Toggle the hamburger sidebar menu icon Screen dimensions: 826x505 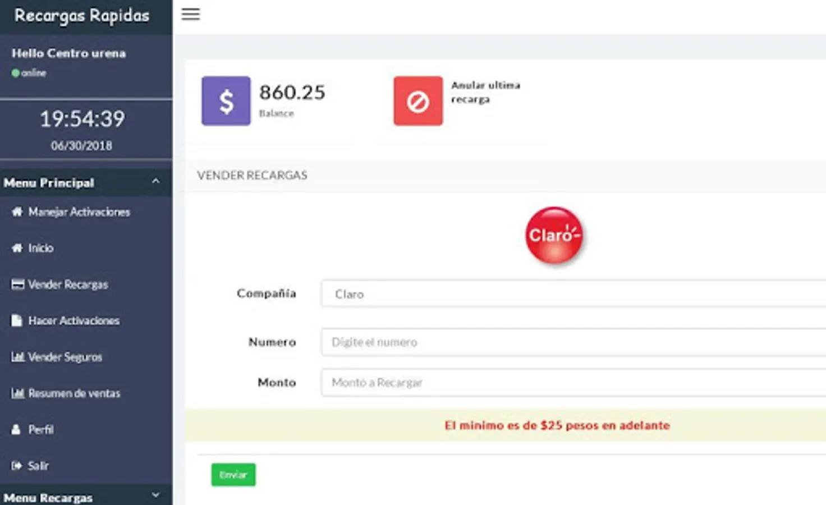click(x=191, y=14)
